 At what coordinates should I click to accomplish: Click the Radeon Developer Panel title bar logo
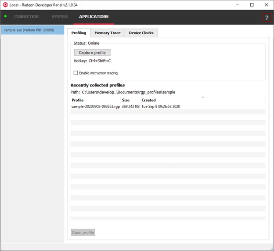point(4,5)
